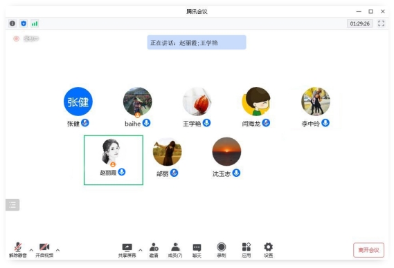Open the 应用 apps icon
The width and height of the screenshot is (394, 268).
click(x=247, y=250)
